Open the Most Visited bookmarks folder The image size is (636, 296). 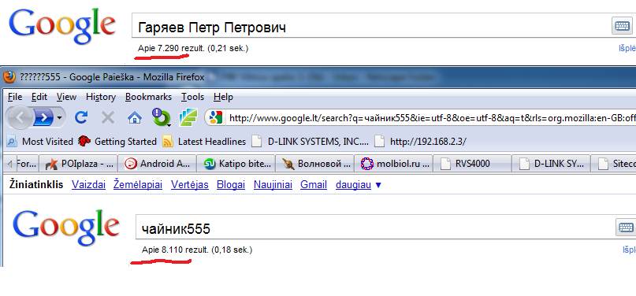click(x=39, y=142)
